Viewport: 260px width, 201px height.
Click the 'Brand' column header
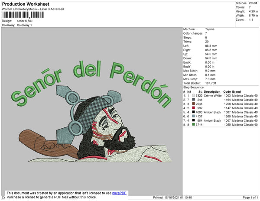pyautogui.click(x=236, y=92)
